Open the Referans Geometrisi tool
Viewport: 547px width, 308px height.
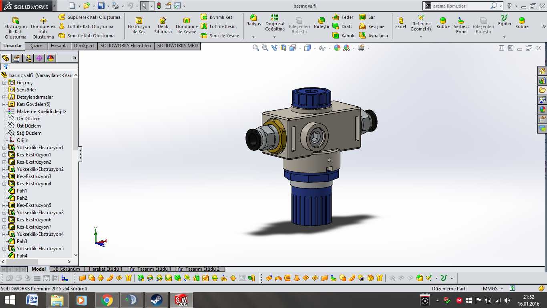pyautogui.click(x=421, y=23)
